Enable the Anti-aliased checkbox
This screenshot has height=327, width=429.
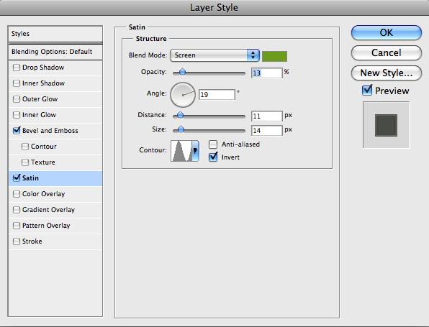(x=213, y=144)
